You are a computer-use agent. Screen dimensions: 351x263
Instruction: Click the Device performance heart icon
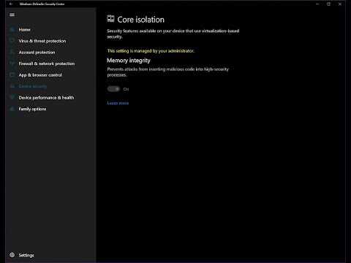tap(12, 97)
